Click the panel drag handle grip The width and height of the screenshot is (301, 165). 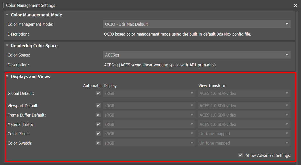(3, 5)
